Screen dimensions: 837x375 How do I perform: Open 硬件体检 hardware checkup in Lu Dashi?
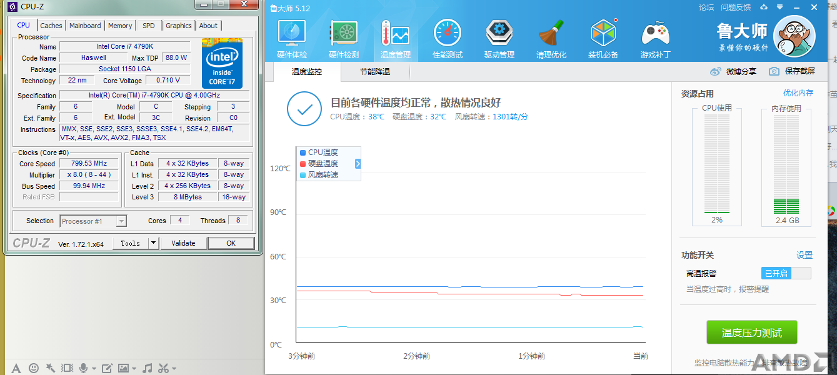tap(292, 39)
